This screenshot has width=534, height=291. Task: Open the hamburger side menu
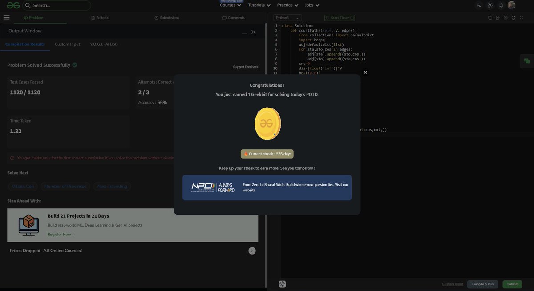[6, 18]
